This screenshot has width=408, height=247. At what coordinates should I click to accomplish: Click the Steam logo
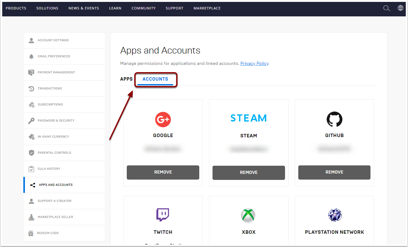pyautogui.click(x=248, y=118)
